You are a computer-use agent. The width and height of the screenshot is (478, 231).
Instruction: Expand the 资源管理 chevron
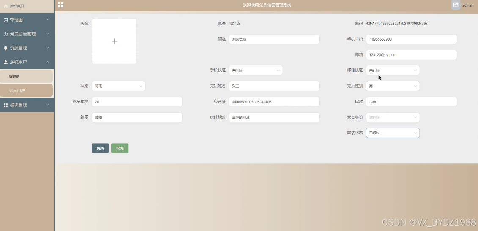47,48
